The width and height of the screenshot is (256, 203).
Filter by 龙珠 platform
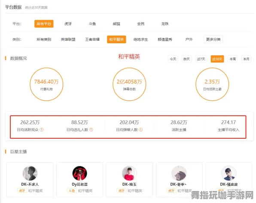(x=165, y=24)
